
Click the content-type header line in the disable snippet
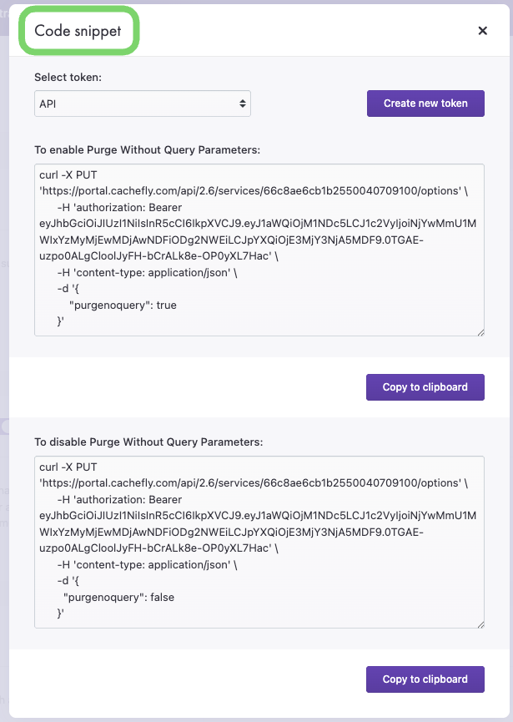147,565
